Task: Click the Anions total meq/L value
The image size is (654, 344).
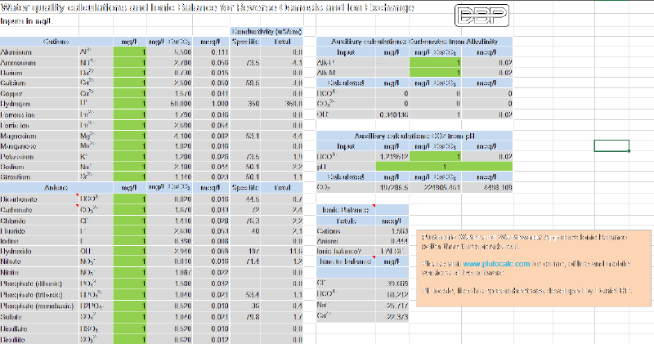Action: [392, 241]
